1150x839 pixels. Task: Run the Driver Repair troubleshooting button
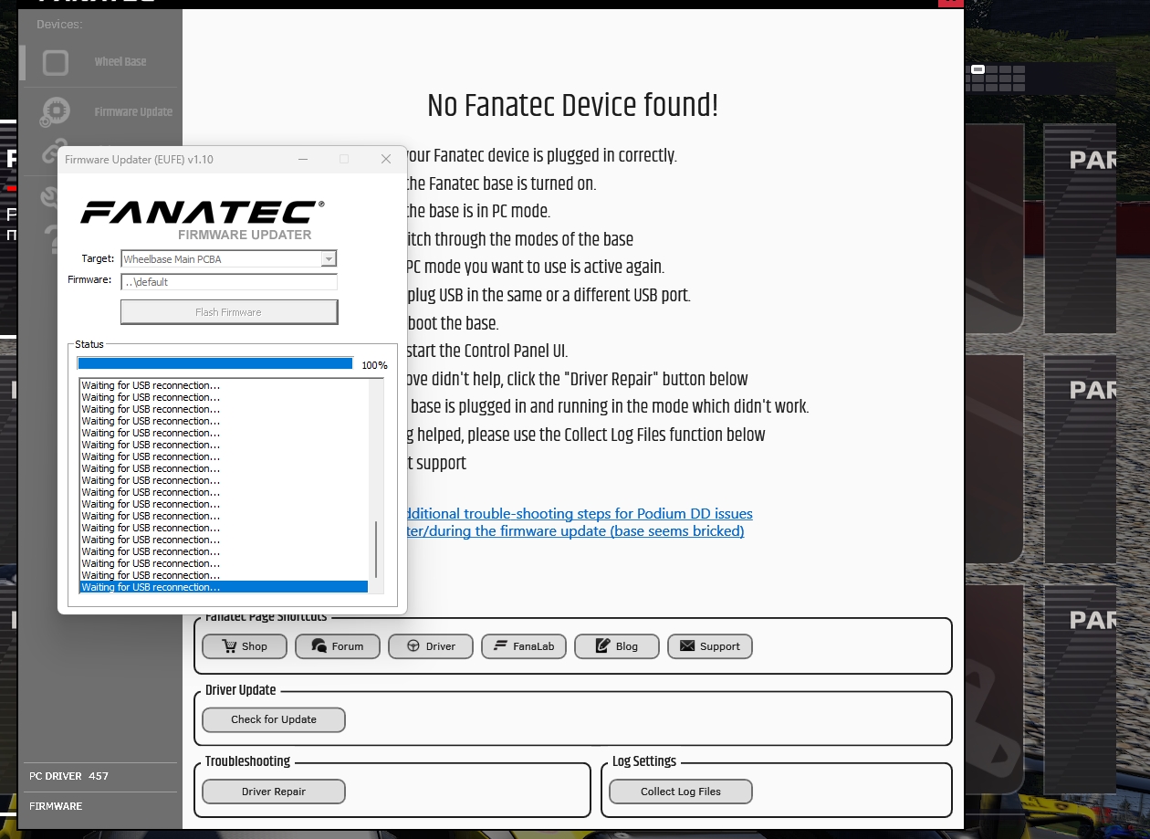point(273,792)
